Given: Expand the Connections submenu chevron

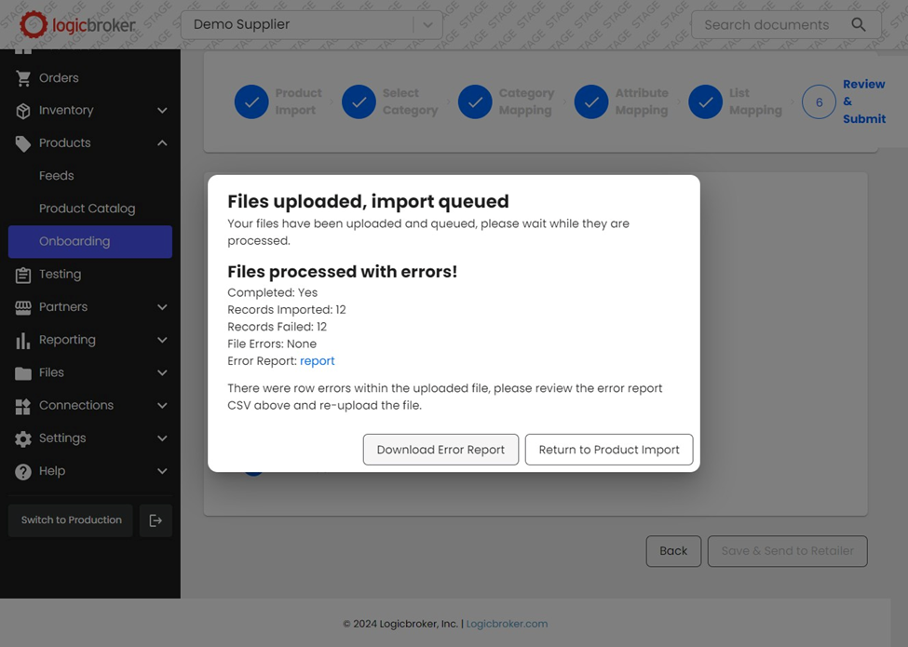Looking at the screenshot, I should click(162, 406).
